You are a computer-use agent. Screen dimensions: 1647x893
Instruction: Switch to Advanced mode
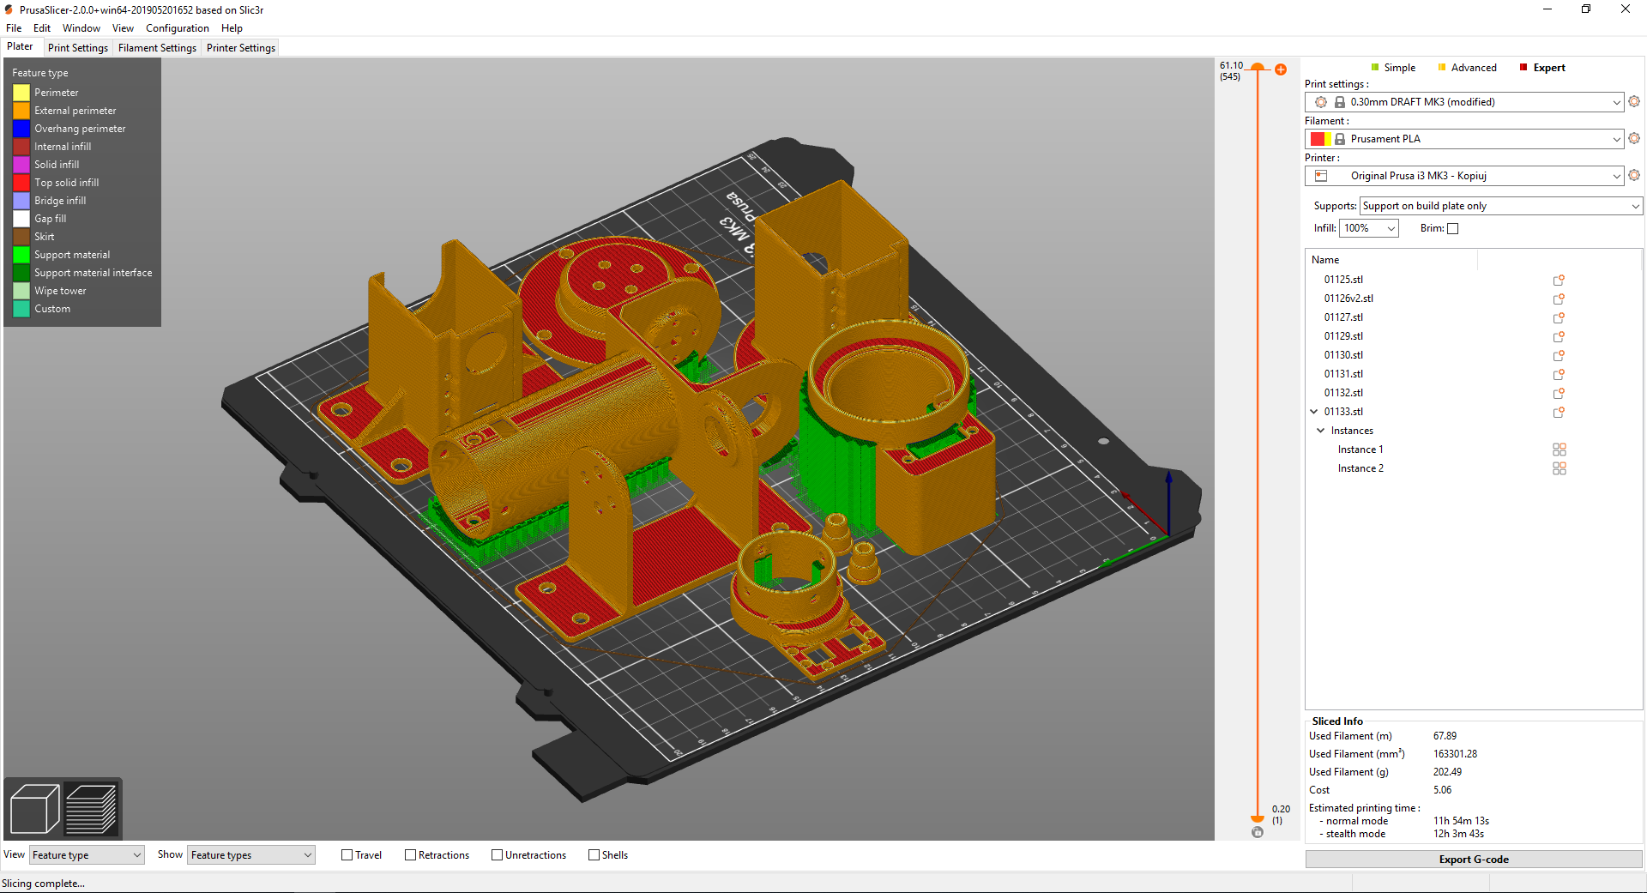pos(1468,68)
